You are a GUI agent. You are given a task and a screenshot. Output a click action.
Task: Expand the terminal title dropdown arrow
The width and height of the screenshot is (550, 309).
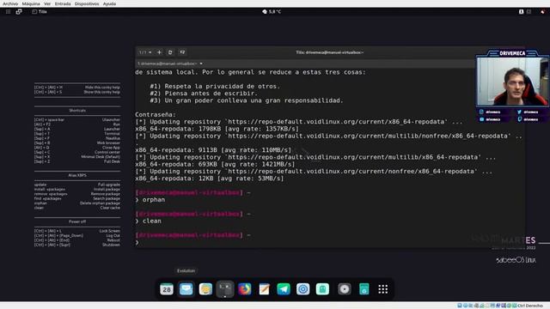pos(201,64)
